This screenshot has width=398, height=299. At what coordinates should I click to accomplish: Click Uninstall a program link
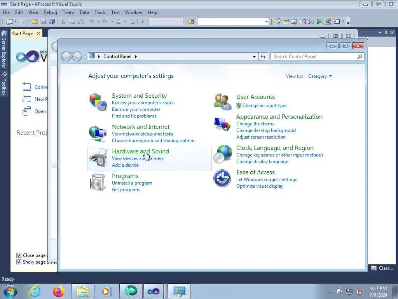(x=132, y=183)
